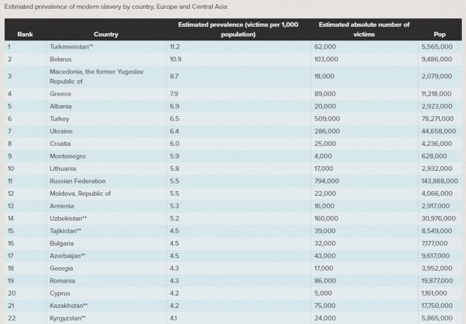
Task: Select the Belarus country cell
Action: point(61,59)
